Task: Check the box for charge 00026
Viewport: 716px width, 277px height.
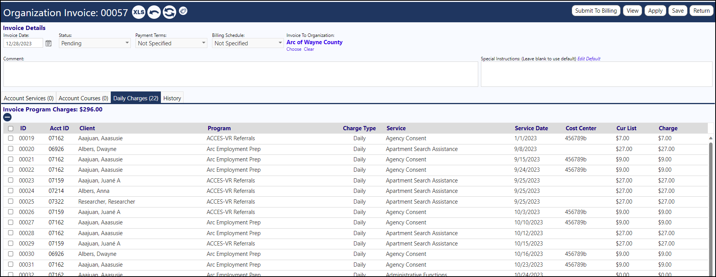Action: [11, 212]
